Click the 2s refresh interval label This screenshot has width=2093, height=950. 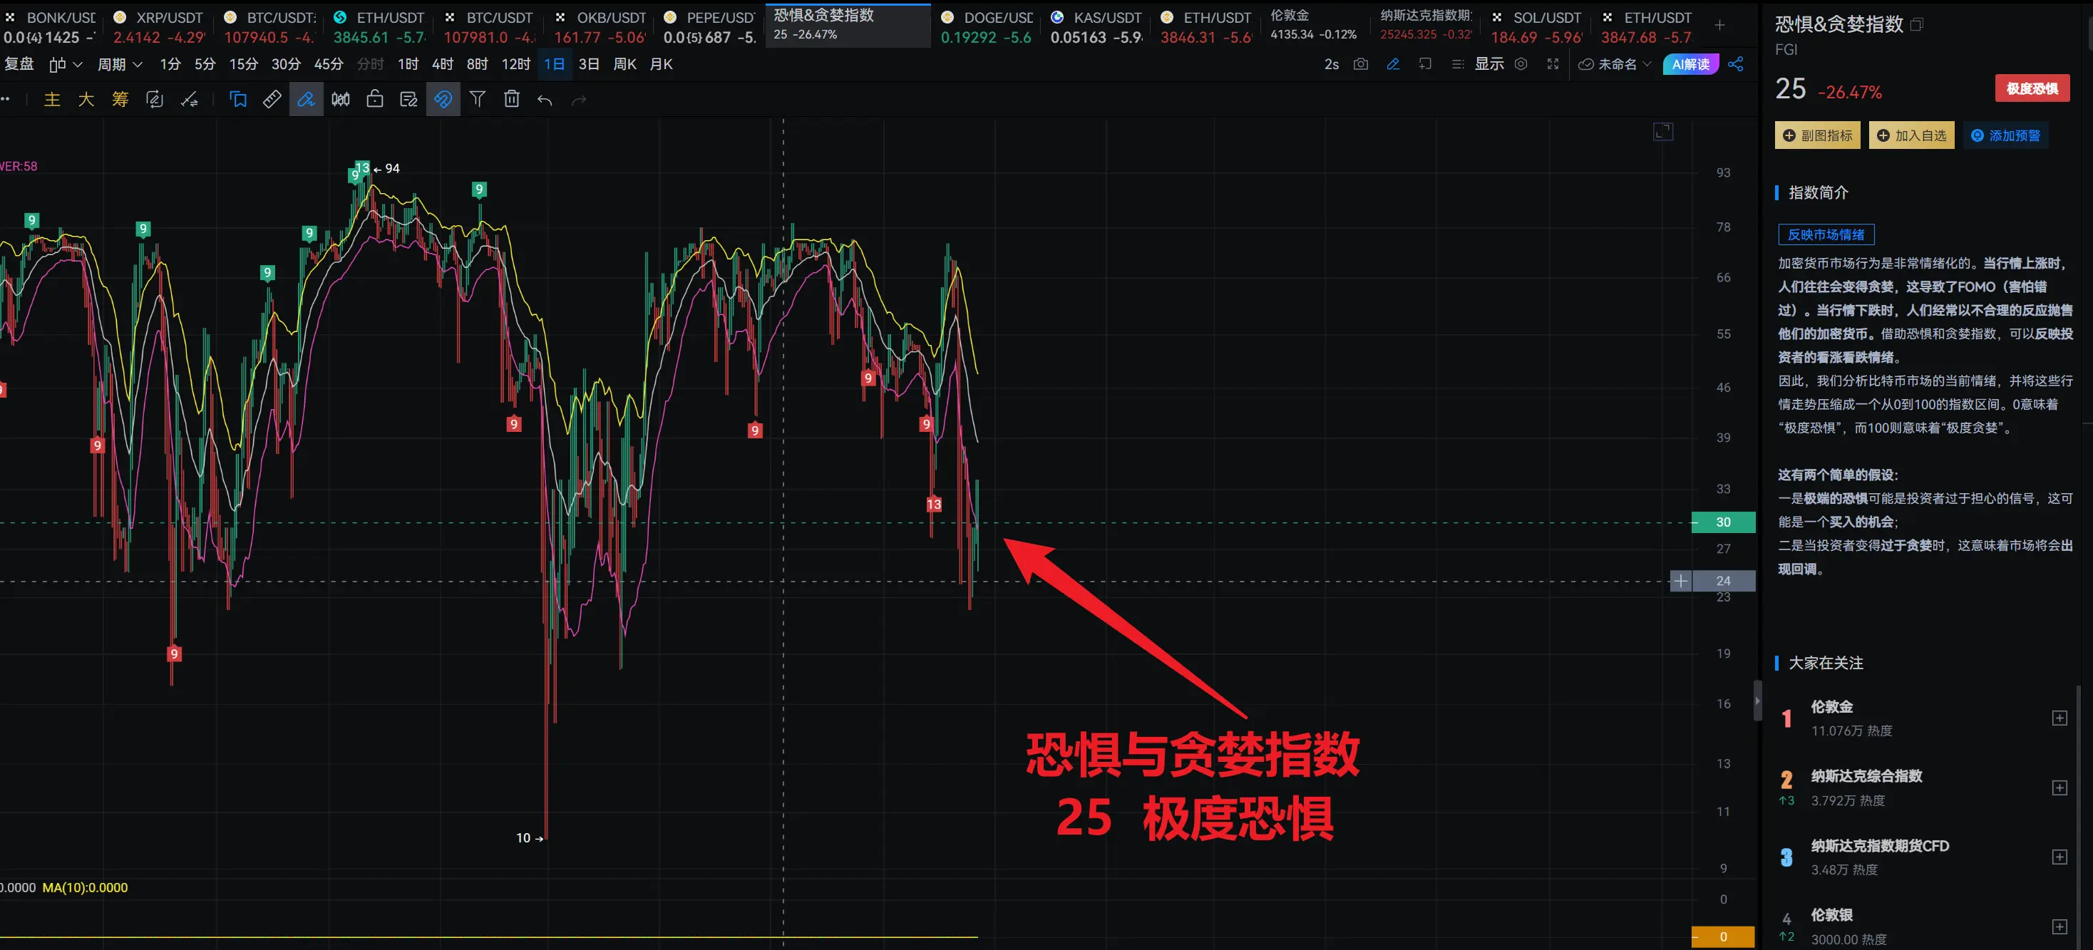click(x=1331, y=64)
